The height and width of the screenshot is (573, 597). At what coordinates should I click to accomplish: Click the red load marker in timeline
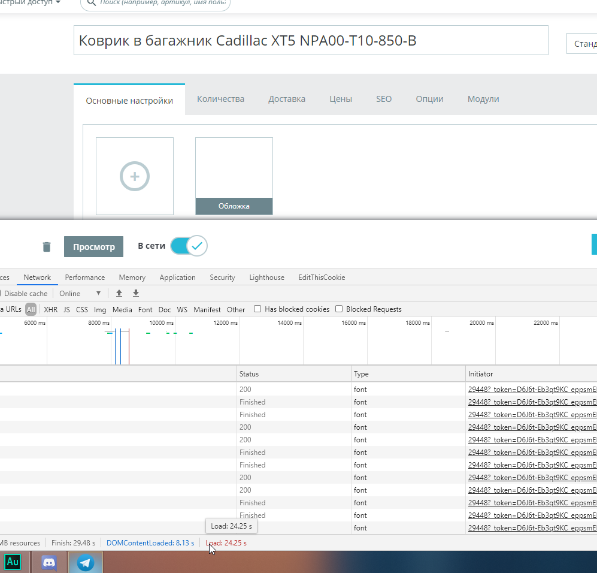(x=129, y=346)
